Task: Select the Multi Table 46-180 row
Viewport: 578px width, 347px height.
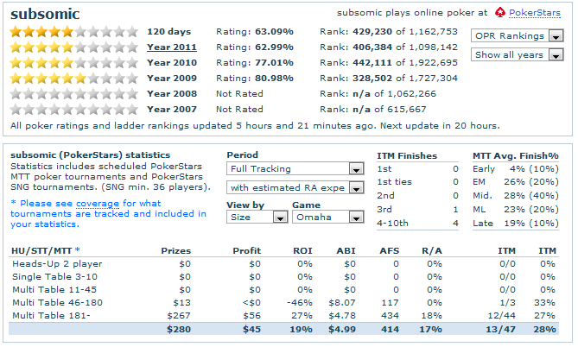Action: [x=284, y=302]
